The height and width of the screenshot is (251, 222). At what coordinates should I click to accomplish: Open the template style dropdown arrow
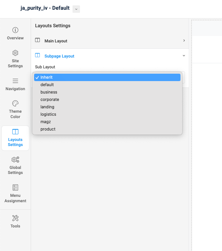pyautogui.click(x=76, y=9)
